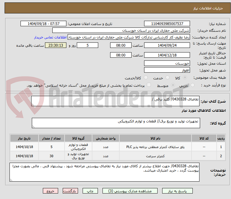The image size is (231, 199).
Task: Click the resize handle of توضیحات خریدار box
Action: coord(11,180)
